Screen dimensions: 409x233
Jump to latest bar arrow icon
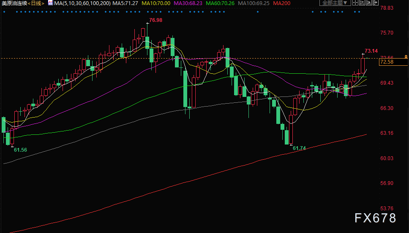tap(376, 3)
